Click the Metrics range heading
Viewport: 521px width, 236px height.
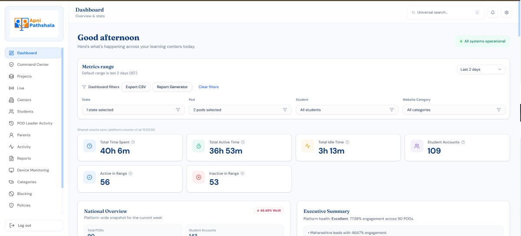point(98,67)
